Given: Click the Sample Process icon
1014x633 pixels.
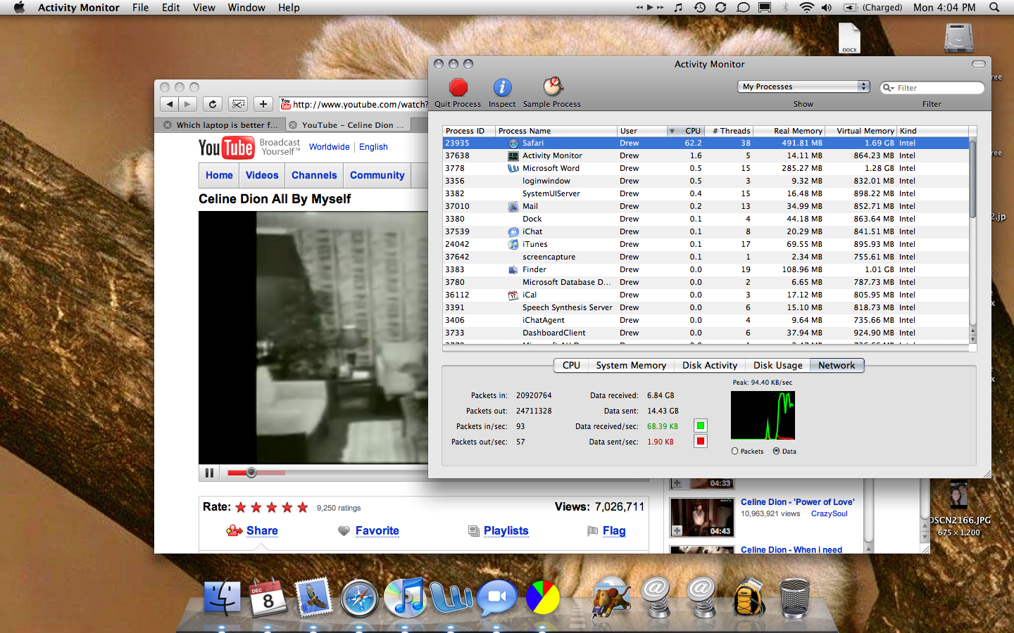Looking at the screenshot, I should coord(553,87).
